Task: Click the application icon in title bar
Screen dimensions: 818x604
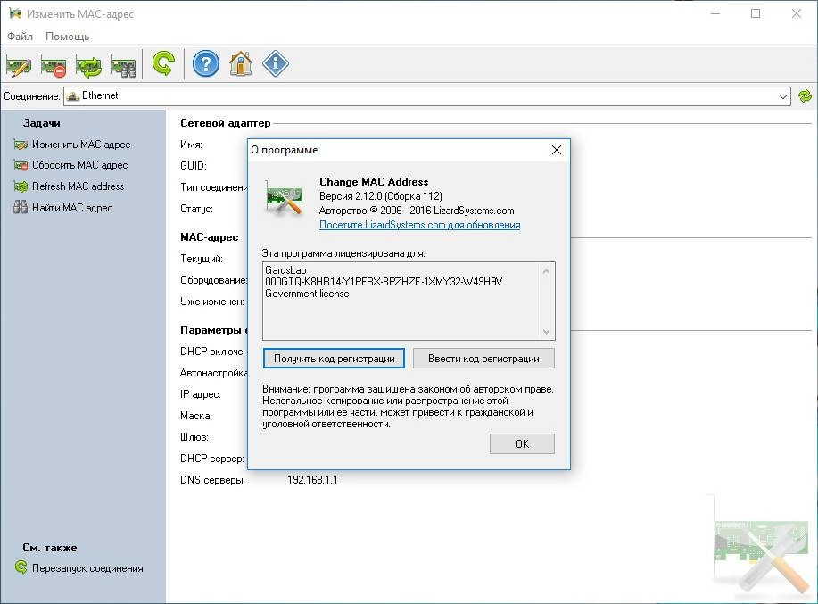Action: pos(15,13)
